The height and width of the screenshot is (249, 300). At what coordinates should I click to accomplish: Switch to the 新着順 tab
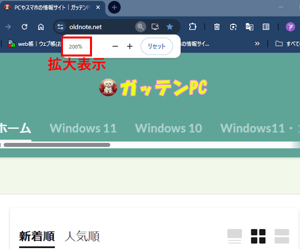click(x=37, y=236)
